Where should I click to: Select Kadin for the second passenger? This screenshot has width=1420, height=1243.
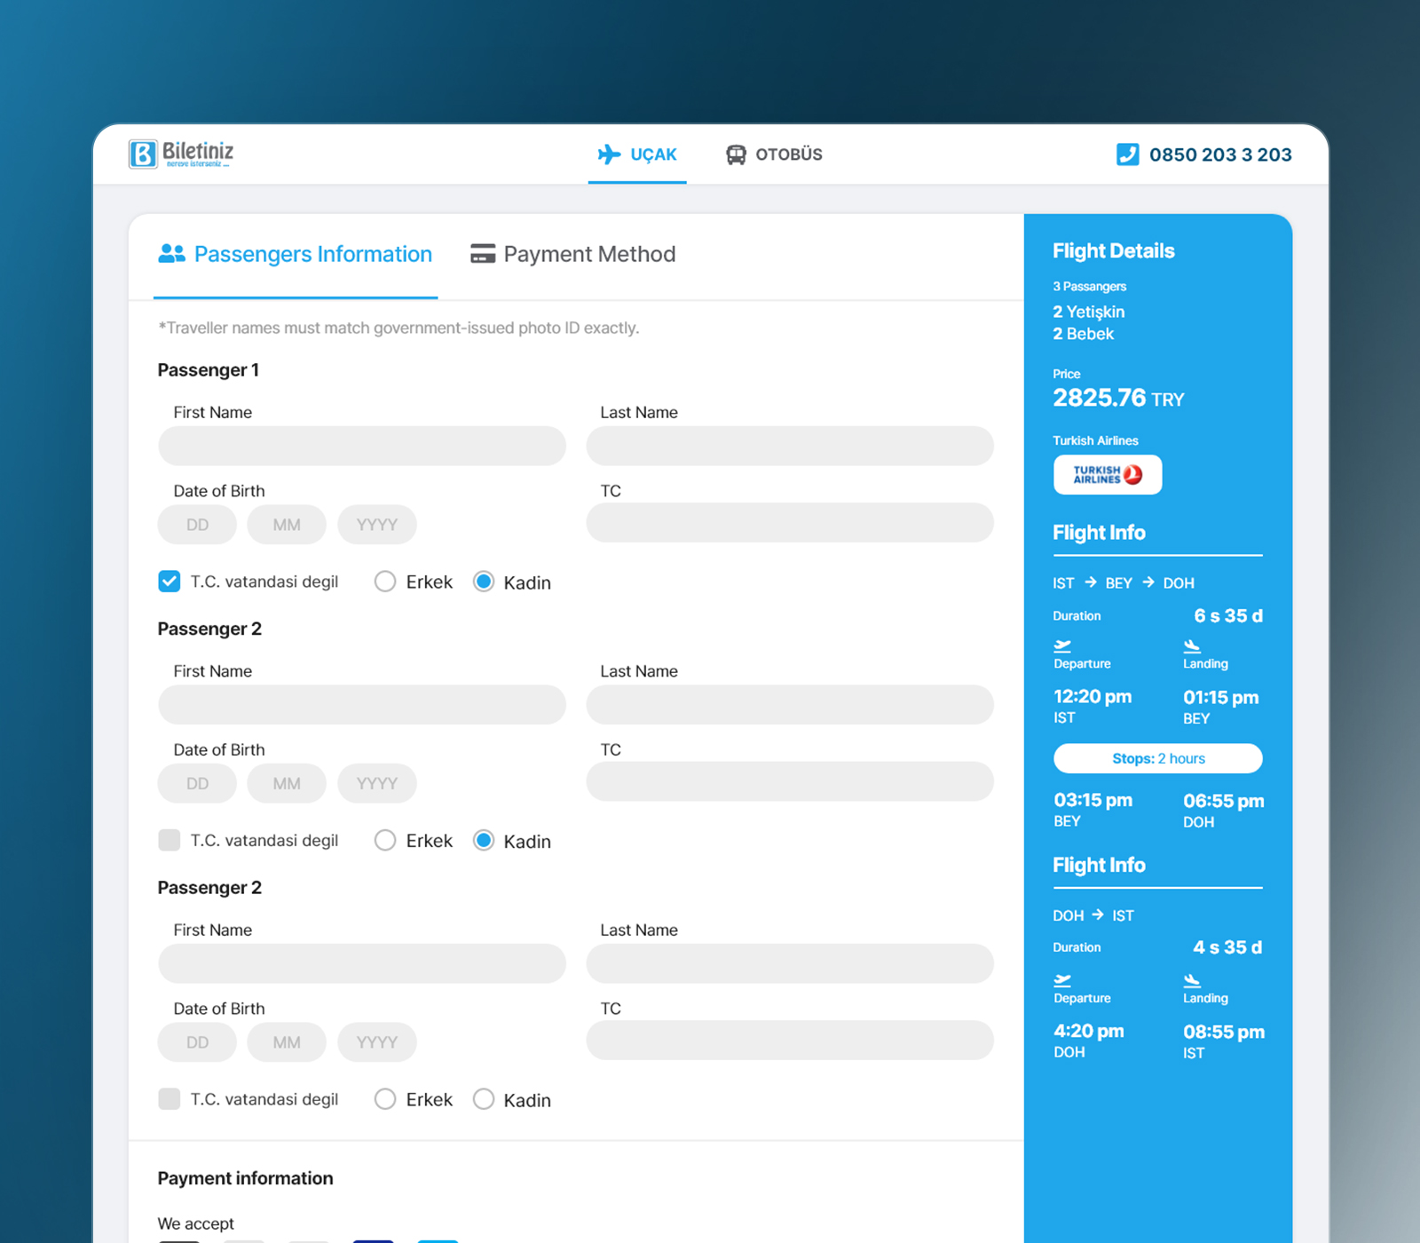484,840
